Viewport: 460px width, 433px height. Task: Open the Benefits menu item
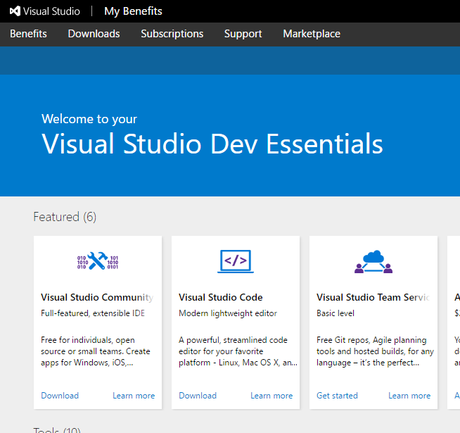(x=28, y=34)
